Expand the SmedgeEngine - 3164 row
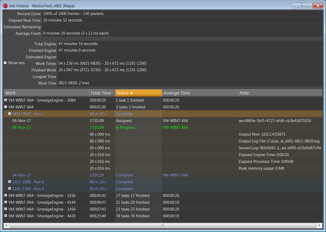This screenshot has height=232, width=326. pyautogui.click(x=6, y=209)
